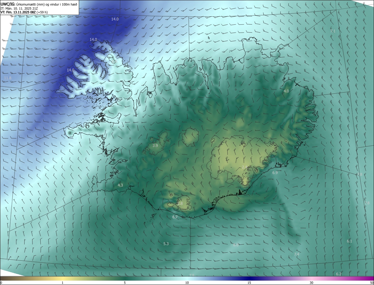Click the 10 tick label on the color scale
Image resolution: width=374 pixels, height=285 pixels.
tap(187, 283)
